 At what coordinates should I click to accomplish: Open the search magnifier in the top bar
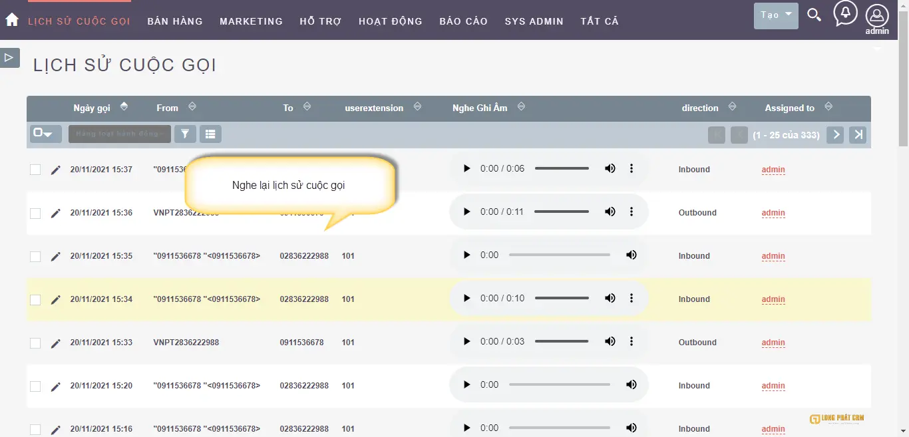(814, 14)
